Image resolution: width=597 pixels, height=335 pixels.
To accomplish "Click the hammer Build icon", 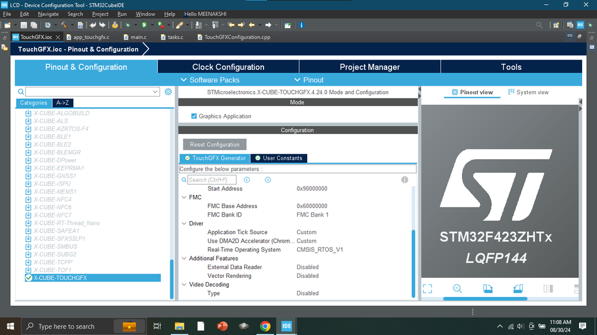I will point(63,25).
